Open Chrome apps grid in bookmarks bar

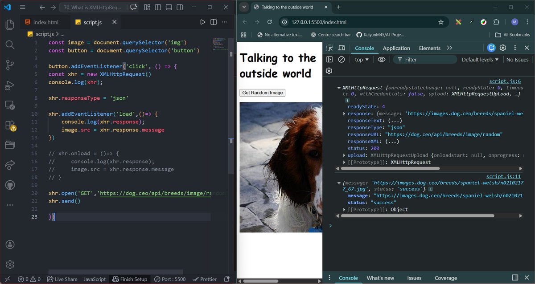click(243, 35)
